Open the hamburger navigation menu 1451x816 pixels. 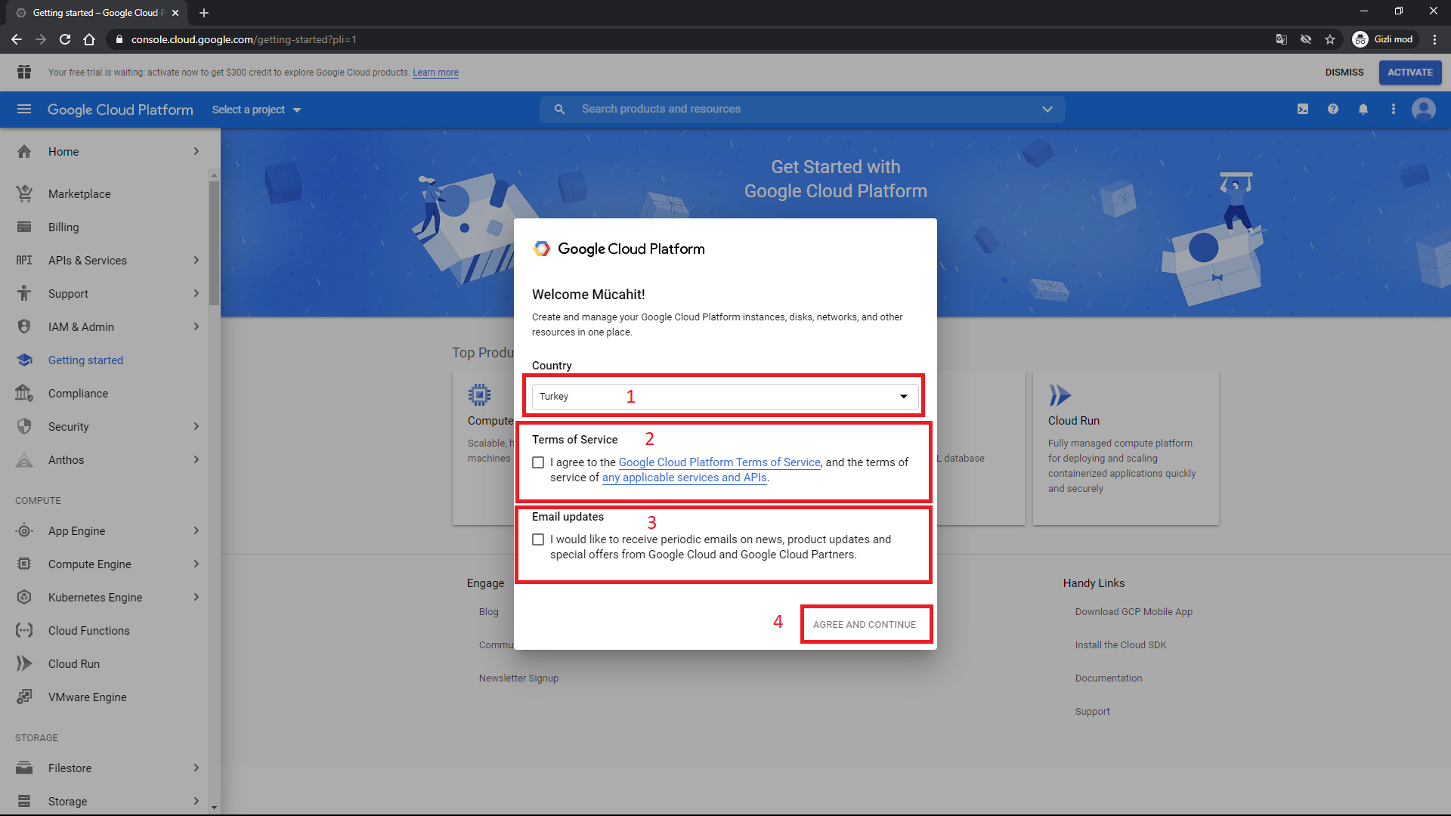24,110
